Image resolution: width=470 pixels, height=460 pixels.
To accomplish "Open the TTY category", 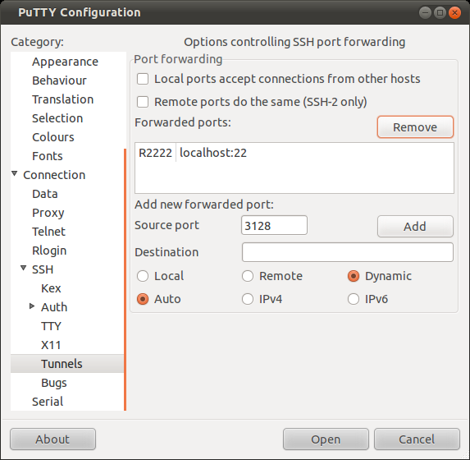I will click(x=51, y=327).
